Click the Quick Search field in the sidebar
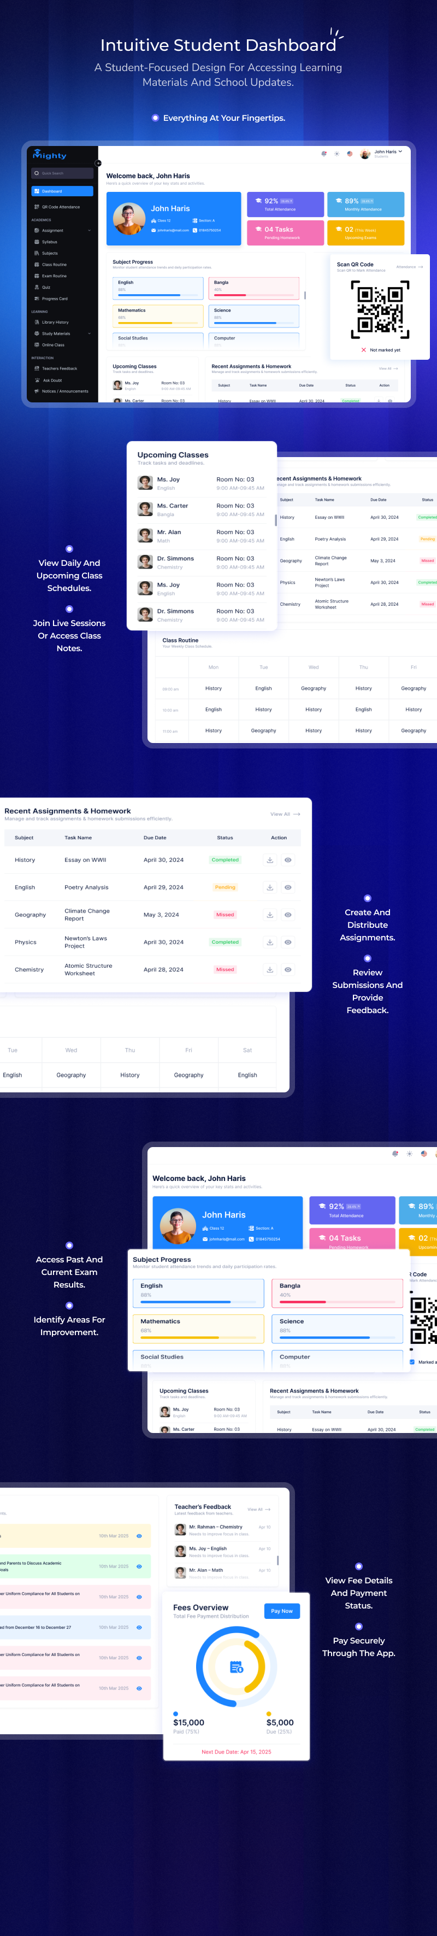The width and height of the screenshot is (437, 1936). tap(62, 173)
